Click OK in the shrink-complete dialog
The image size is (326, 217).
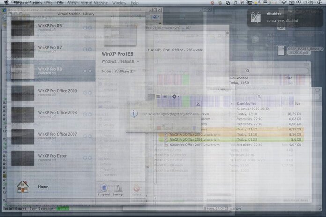pyautogui.click(x=163, y=126)
